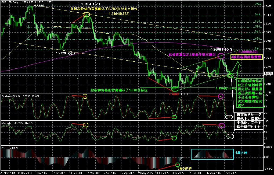274x175 pixels.
Task: Click -0.0472 on the AO scale
Action: [x=268, y=169]
